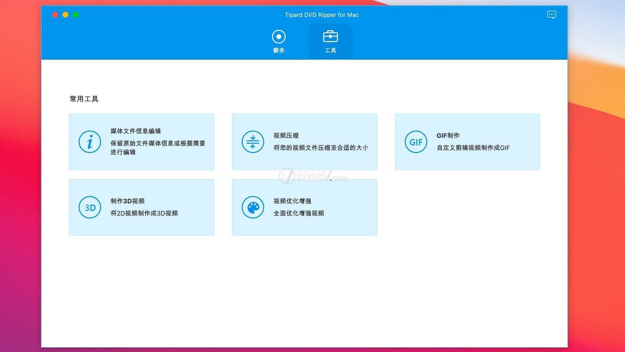The width and height of the screenshot is (625, 352).
Task: Click the window title Tipard DVD Ripper for Mac
Action: click(322, 15)
